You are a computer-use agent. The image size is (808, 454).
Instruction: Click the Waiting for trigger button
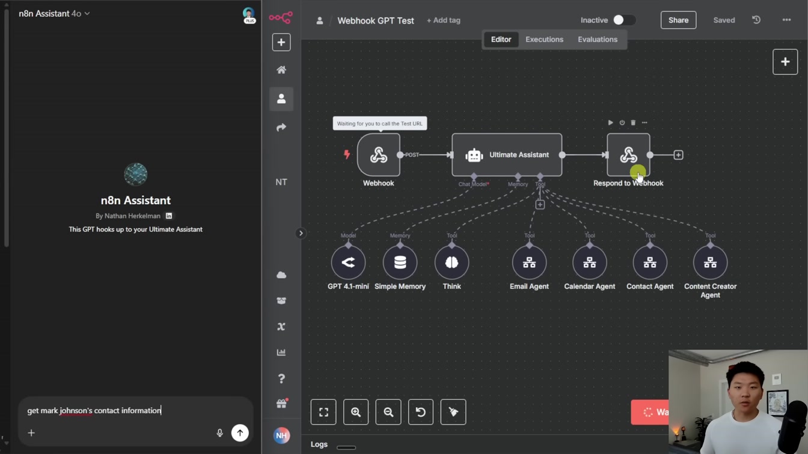click(x=650, y=412)
